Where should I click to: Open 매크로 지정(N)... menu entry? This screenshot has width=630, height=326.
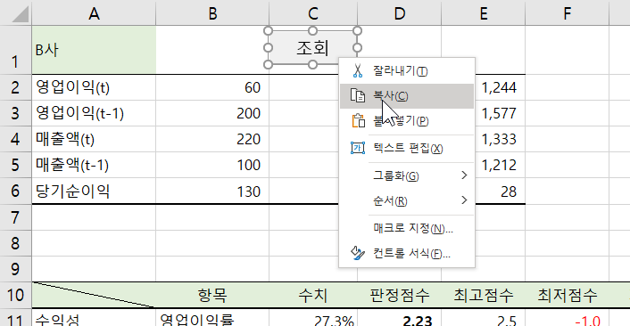(x=407, y=229)
